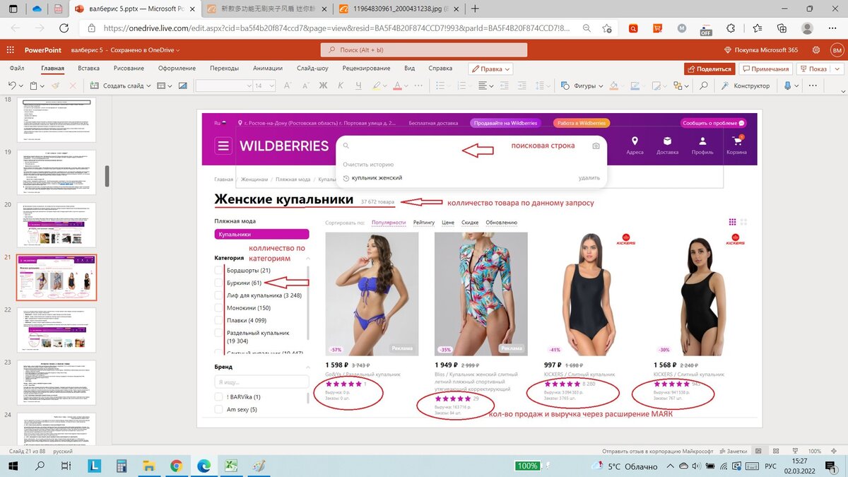This screenshot has height=477, width=848.
Task: Click the Find magnifier in ribbon
Action: tap(704, 86)
